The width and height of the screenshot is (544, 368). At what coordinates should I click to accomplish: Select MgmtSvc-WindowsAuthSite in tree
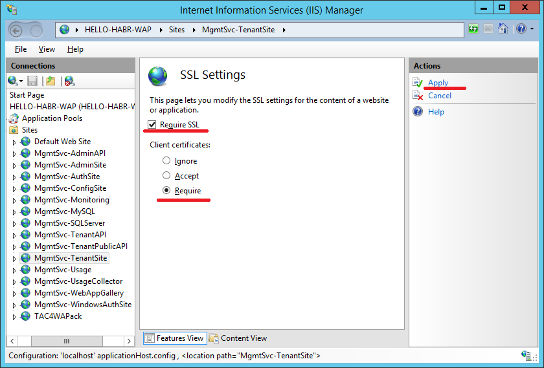(83, 304)
